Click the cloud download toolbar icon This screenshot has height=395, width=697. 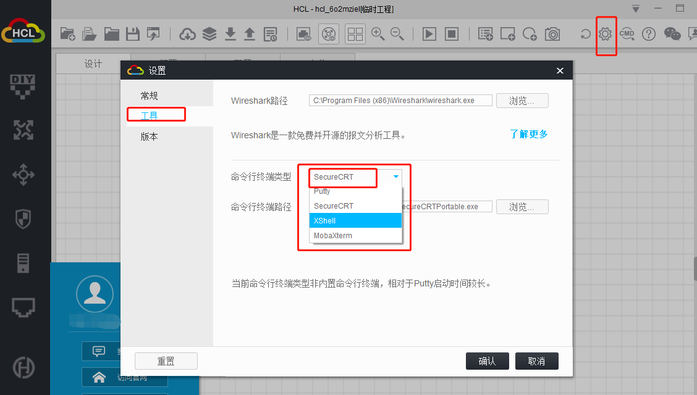pos(188,34)
